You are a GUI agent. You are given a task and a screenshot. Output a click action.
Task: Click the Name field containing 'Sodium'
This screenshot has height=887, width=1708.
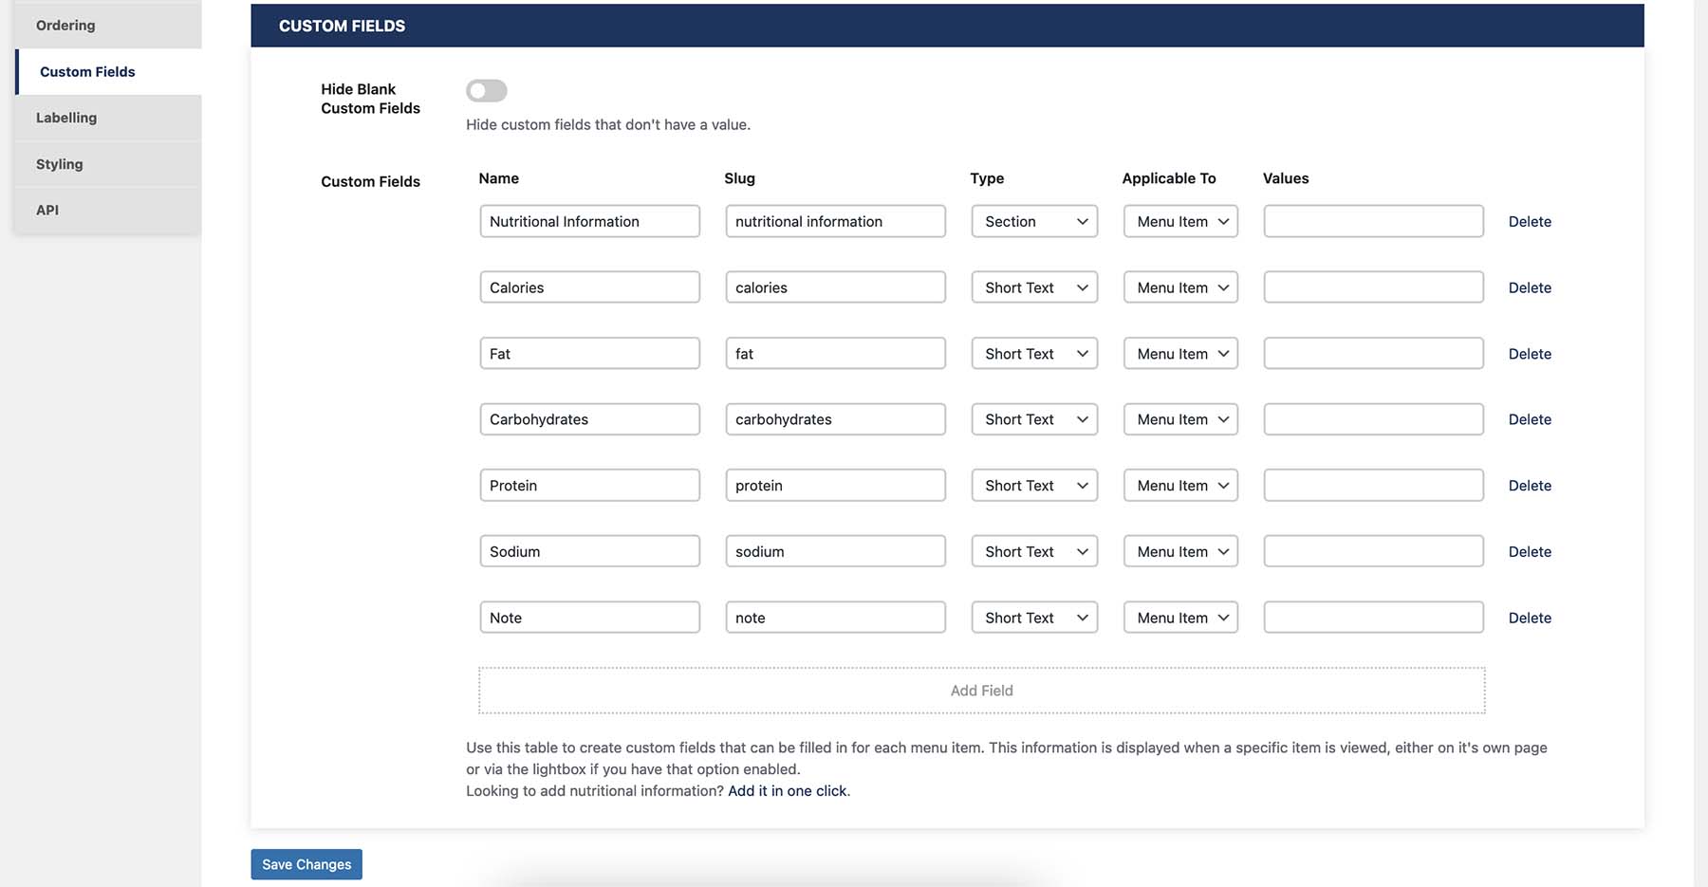pyautogui.click(x=588, y=550)
